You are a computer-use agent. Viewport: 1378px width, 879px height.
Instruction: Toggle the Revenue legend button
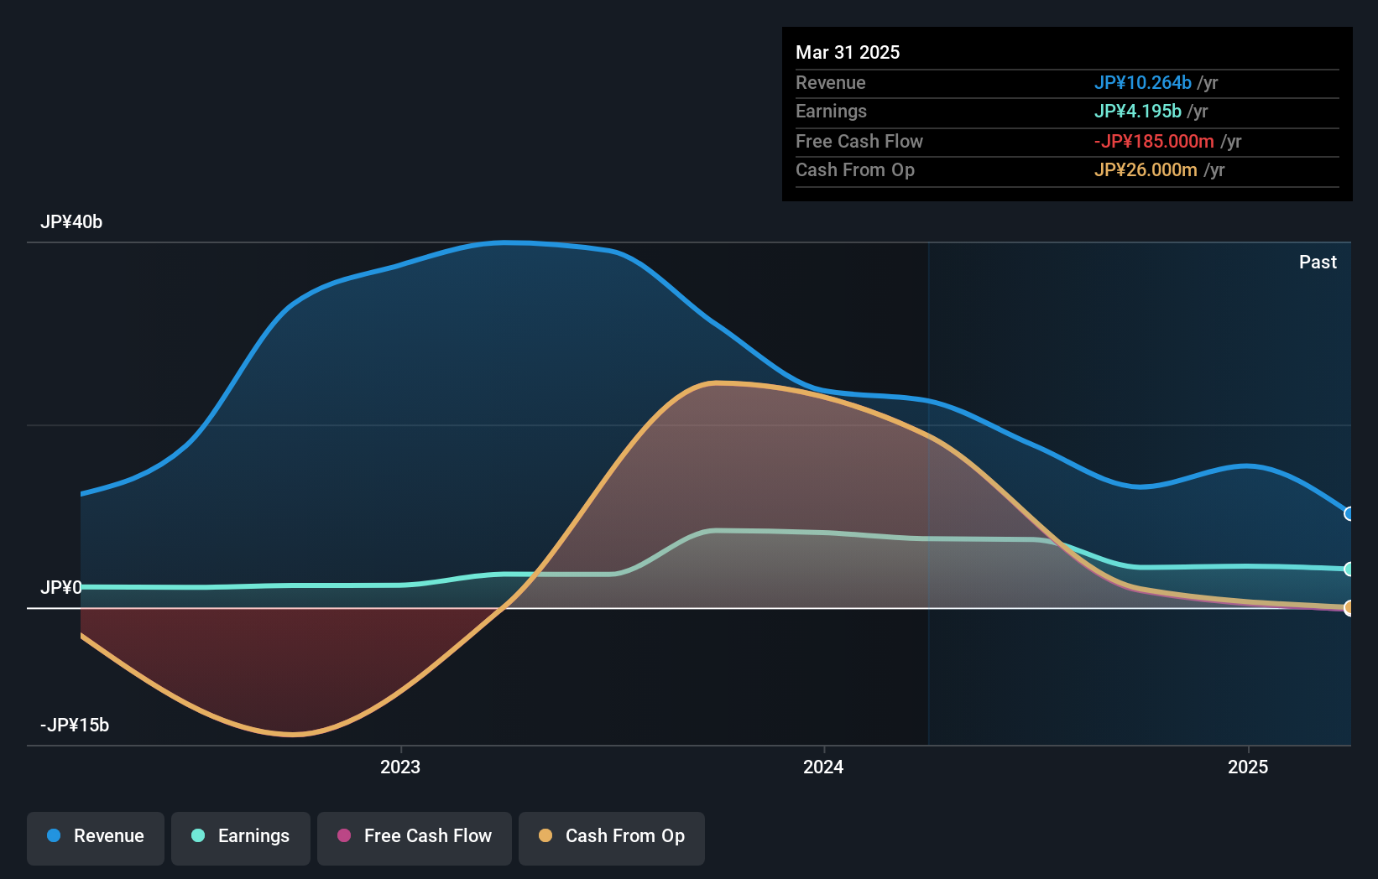pyautogui.click(x=96, y=838)
